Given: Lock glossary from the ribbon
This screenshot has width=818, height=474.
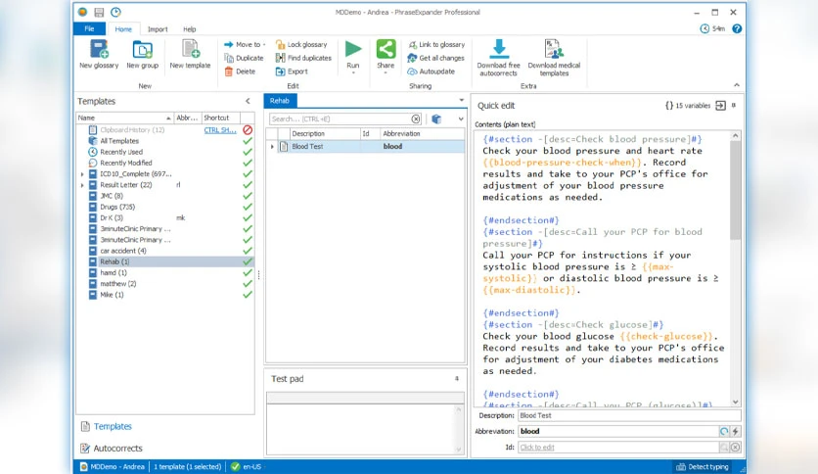Looking at the screenshot, I should click(301, 44).
